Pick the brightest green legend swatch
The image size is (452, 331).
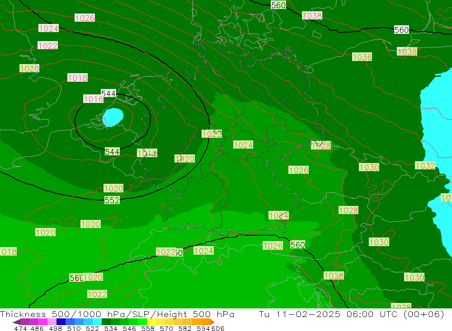pos(142,322)
